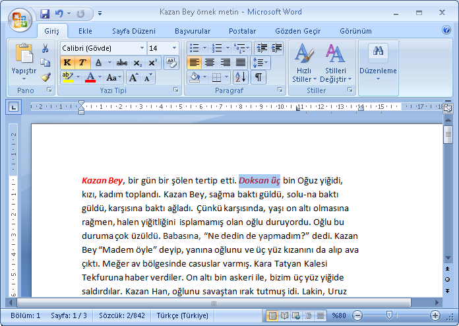Click the %80 zoom level
The image size is (459, 326).
tap(339, 315)
